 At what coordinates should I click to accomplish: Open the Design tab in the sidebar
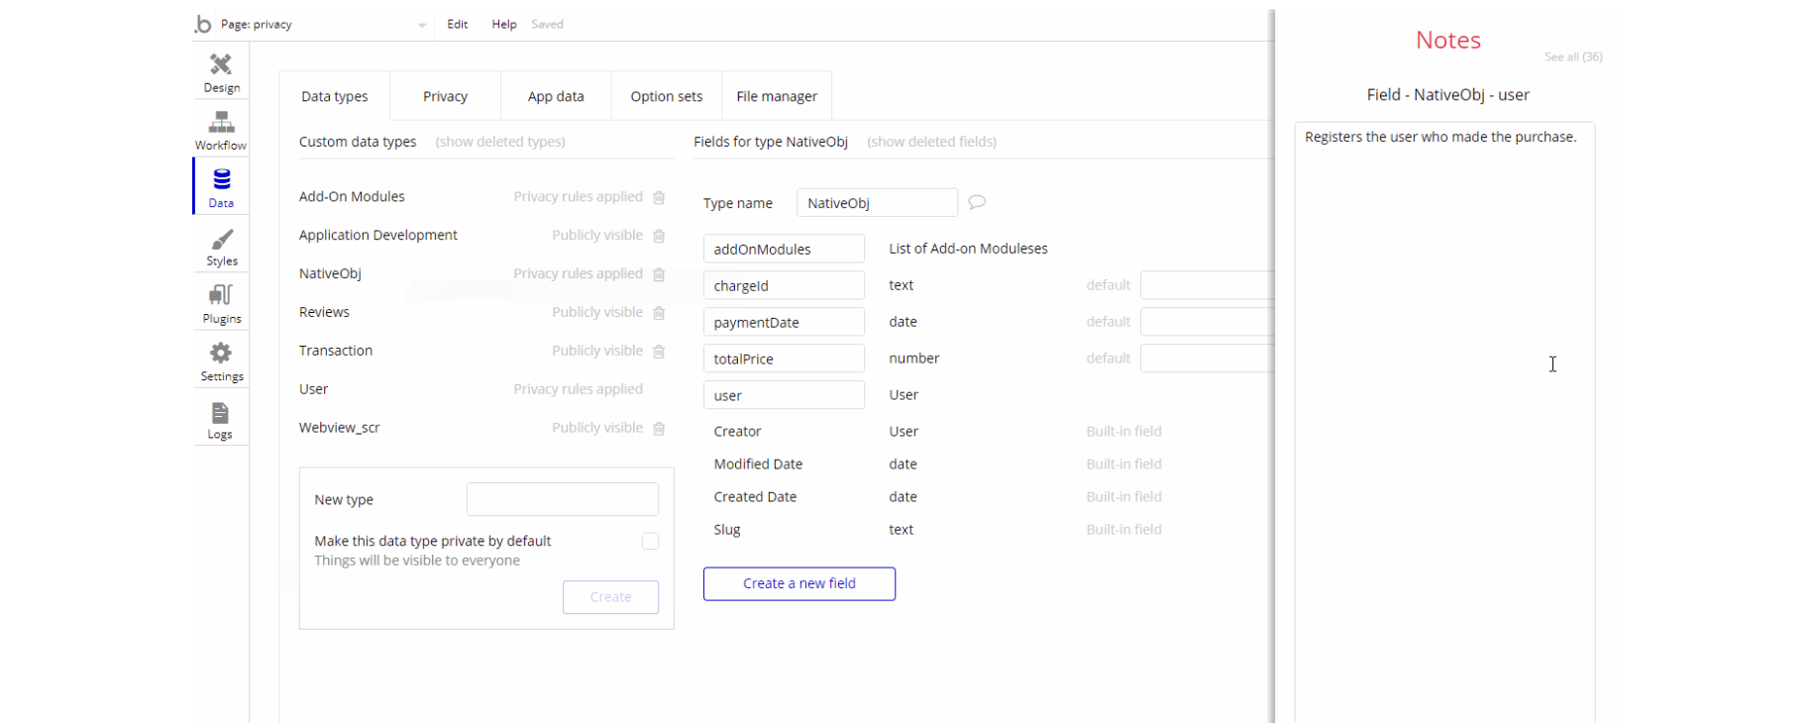221,72
